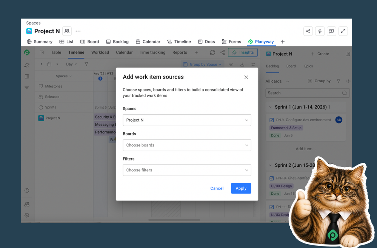Screen dimensions: 377x248
Task: Toggle the PN-10 Chat interface checkbox
Action: click(272, 178)
